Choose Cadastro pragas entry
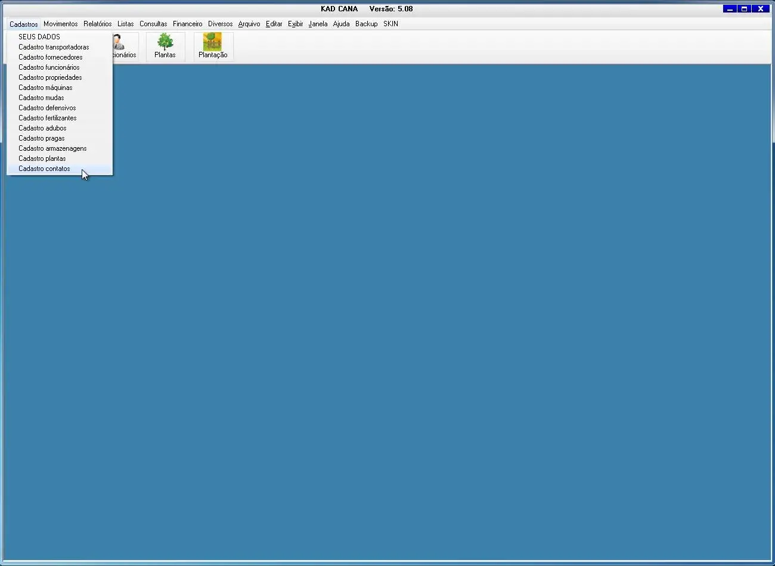Screen dimensions: 775x566 60,138
